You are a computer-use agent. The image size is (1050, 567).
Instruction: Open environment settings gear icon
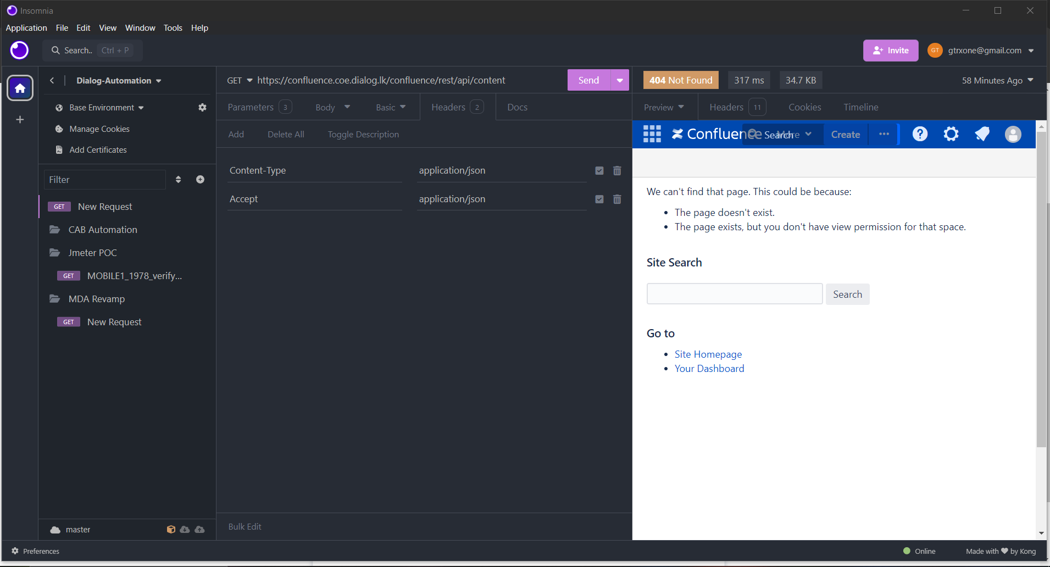(202, 108)
